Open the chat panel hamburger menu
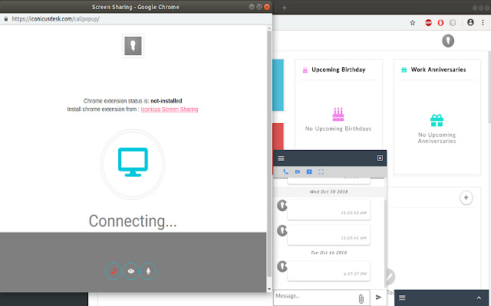This screenshot has height=306, width=491. tap(281, 158)
